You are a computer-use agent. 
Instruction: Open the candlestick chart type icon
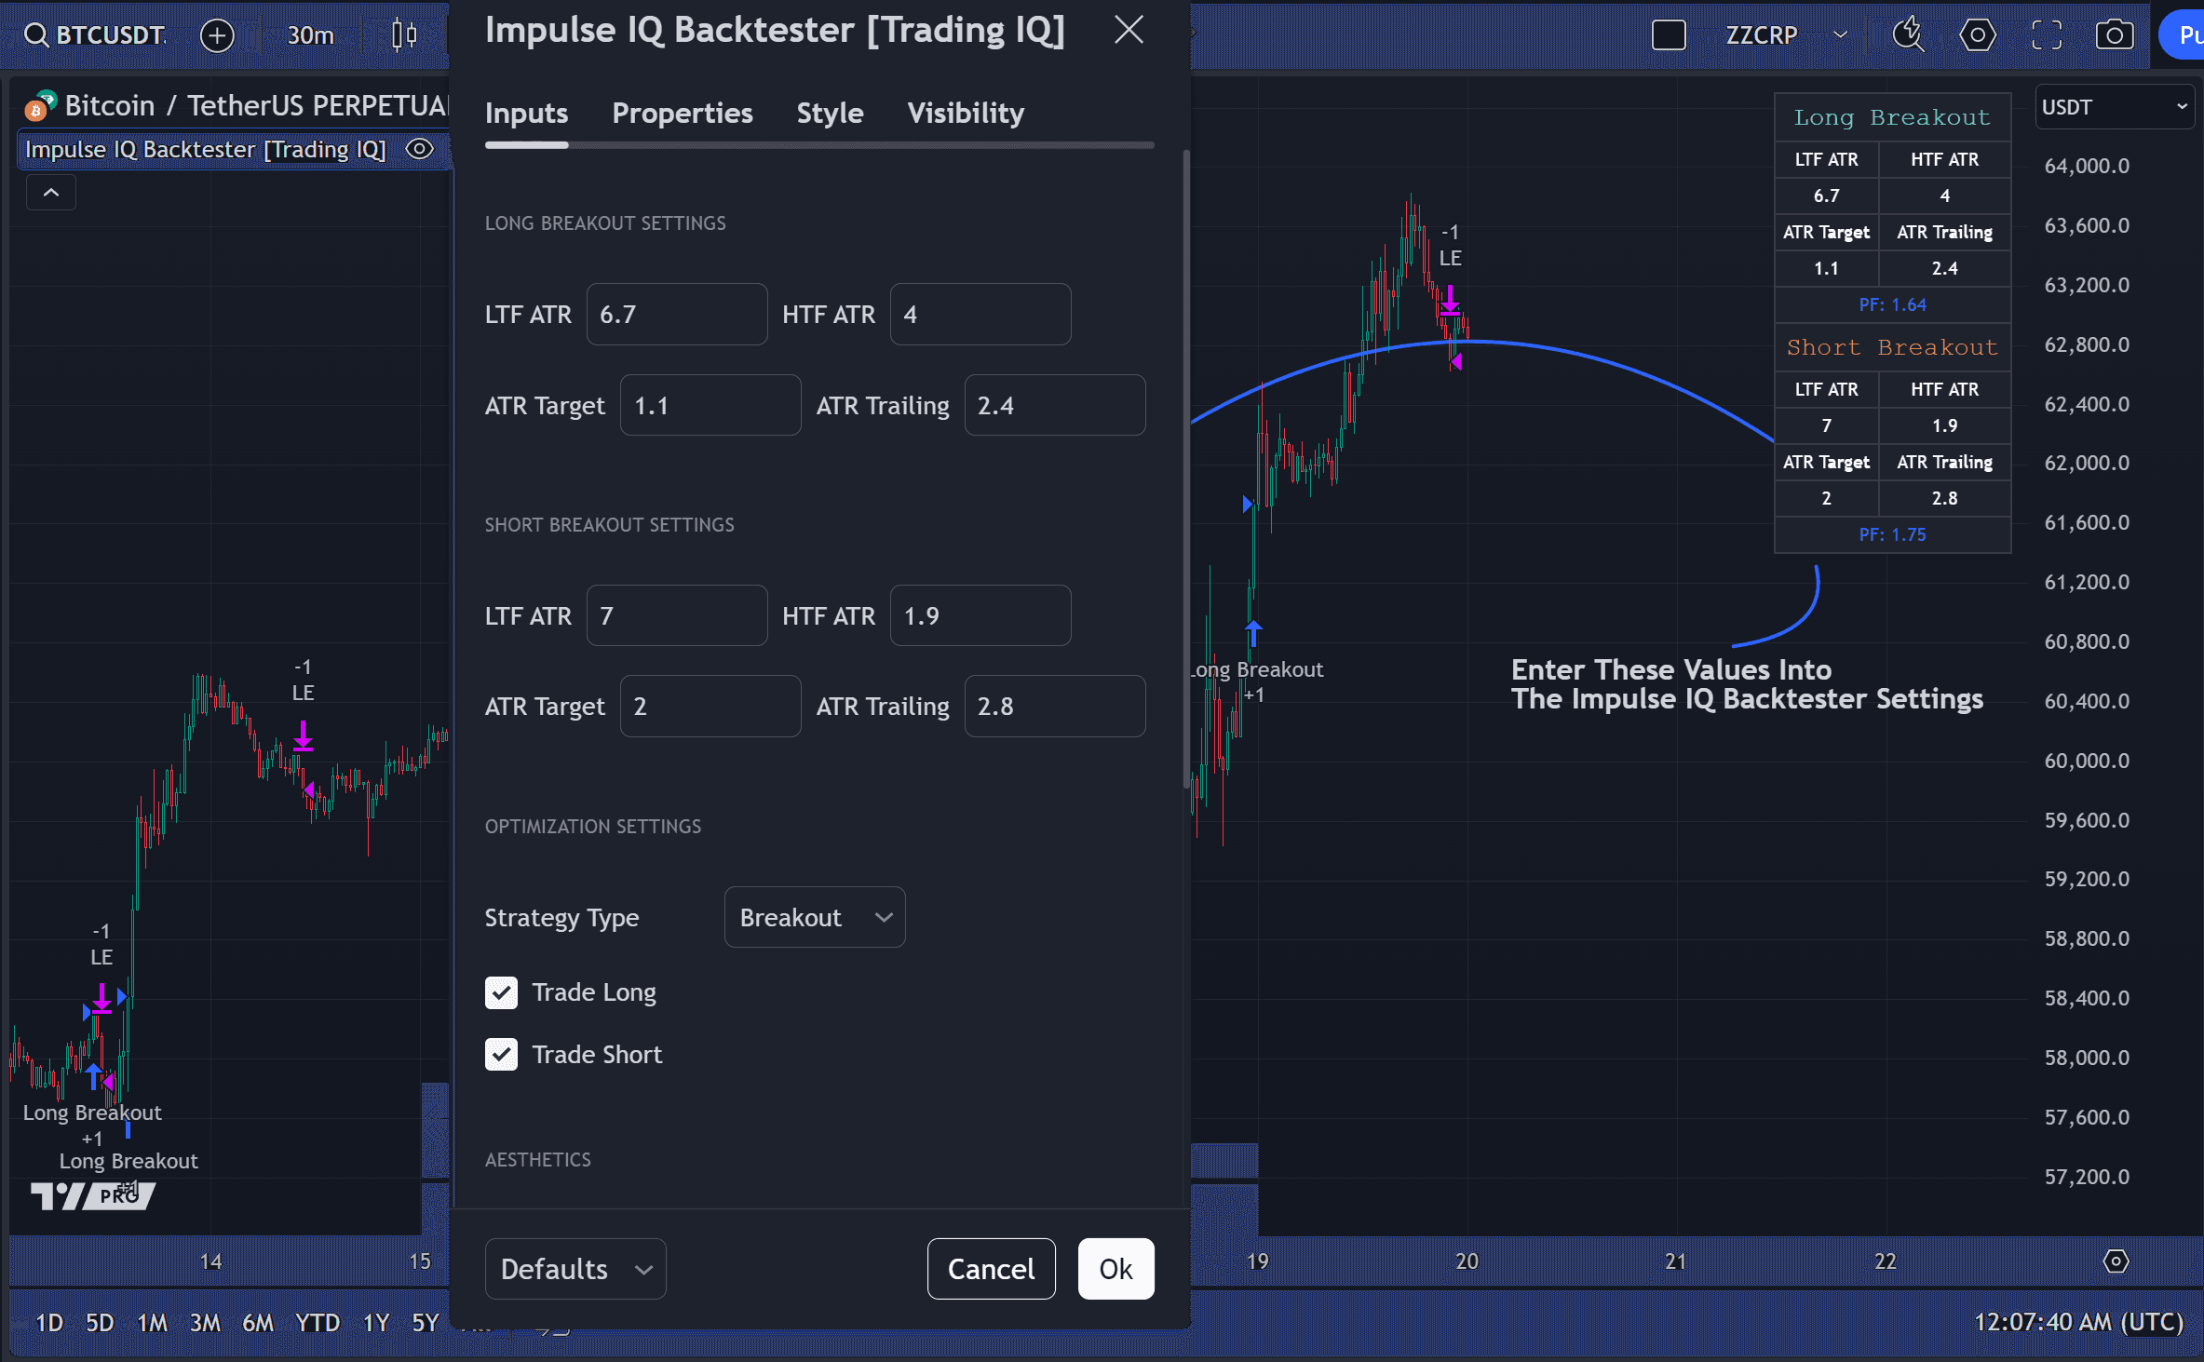coord(404,35)
